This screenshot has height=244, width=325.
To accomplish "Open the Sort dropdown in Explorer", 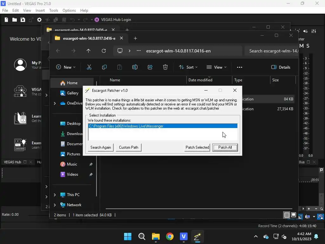I will (188, 67).
